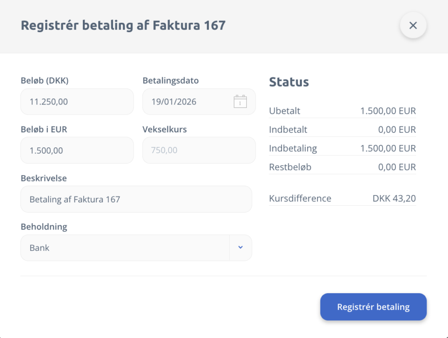Click the Indbetaling row label
448x338 pixels.
(293, 148)
